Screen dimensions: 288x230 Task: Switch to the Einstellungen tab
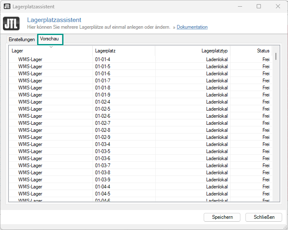pyautogui.click(x=22, y=40)
